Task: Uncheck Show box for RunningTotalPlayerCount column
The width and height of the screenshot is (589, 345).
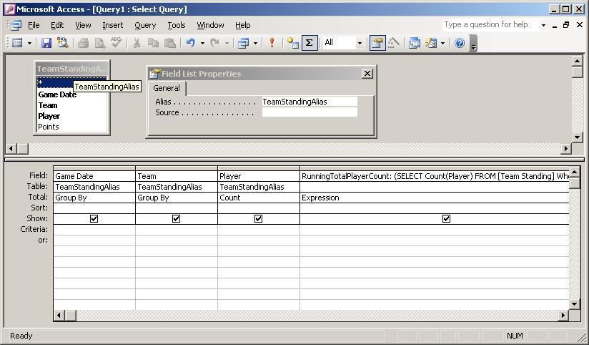Action: pos(446,218)
